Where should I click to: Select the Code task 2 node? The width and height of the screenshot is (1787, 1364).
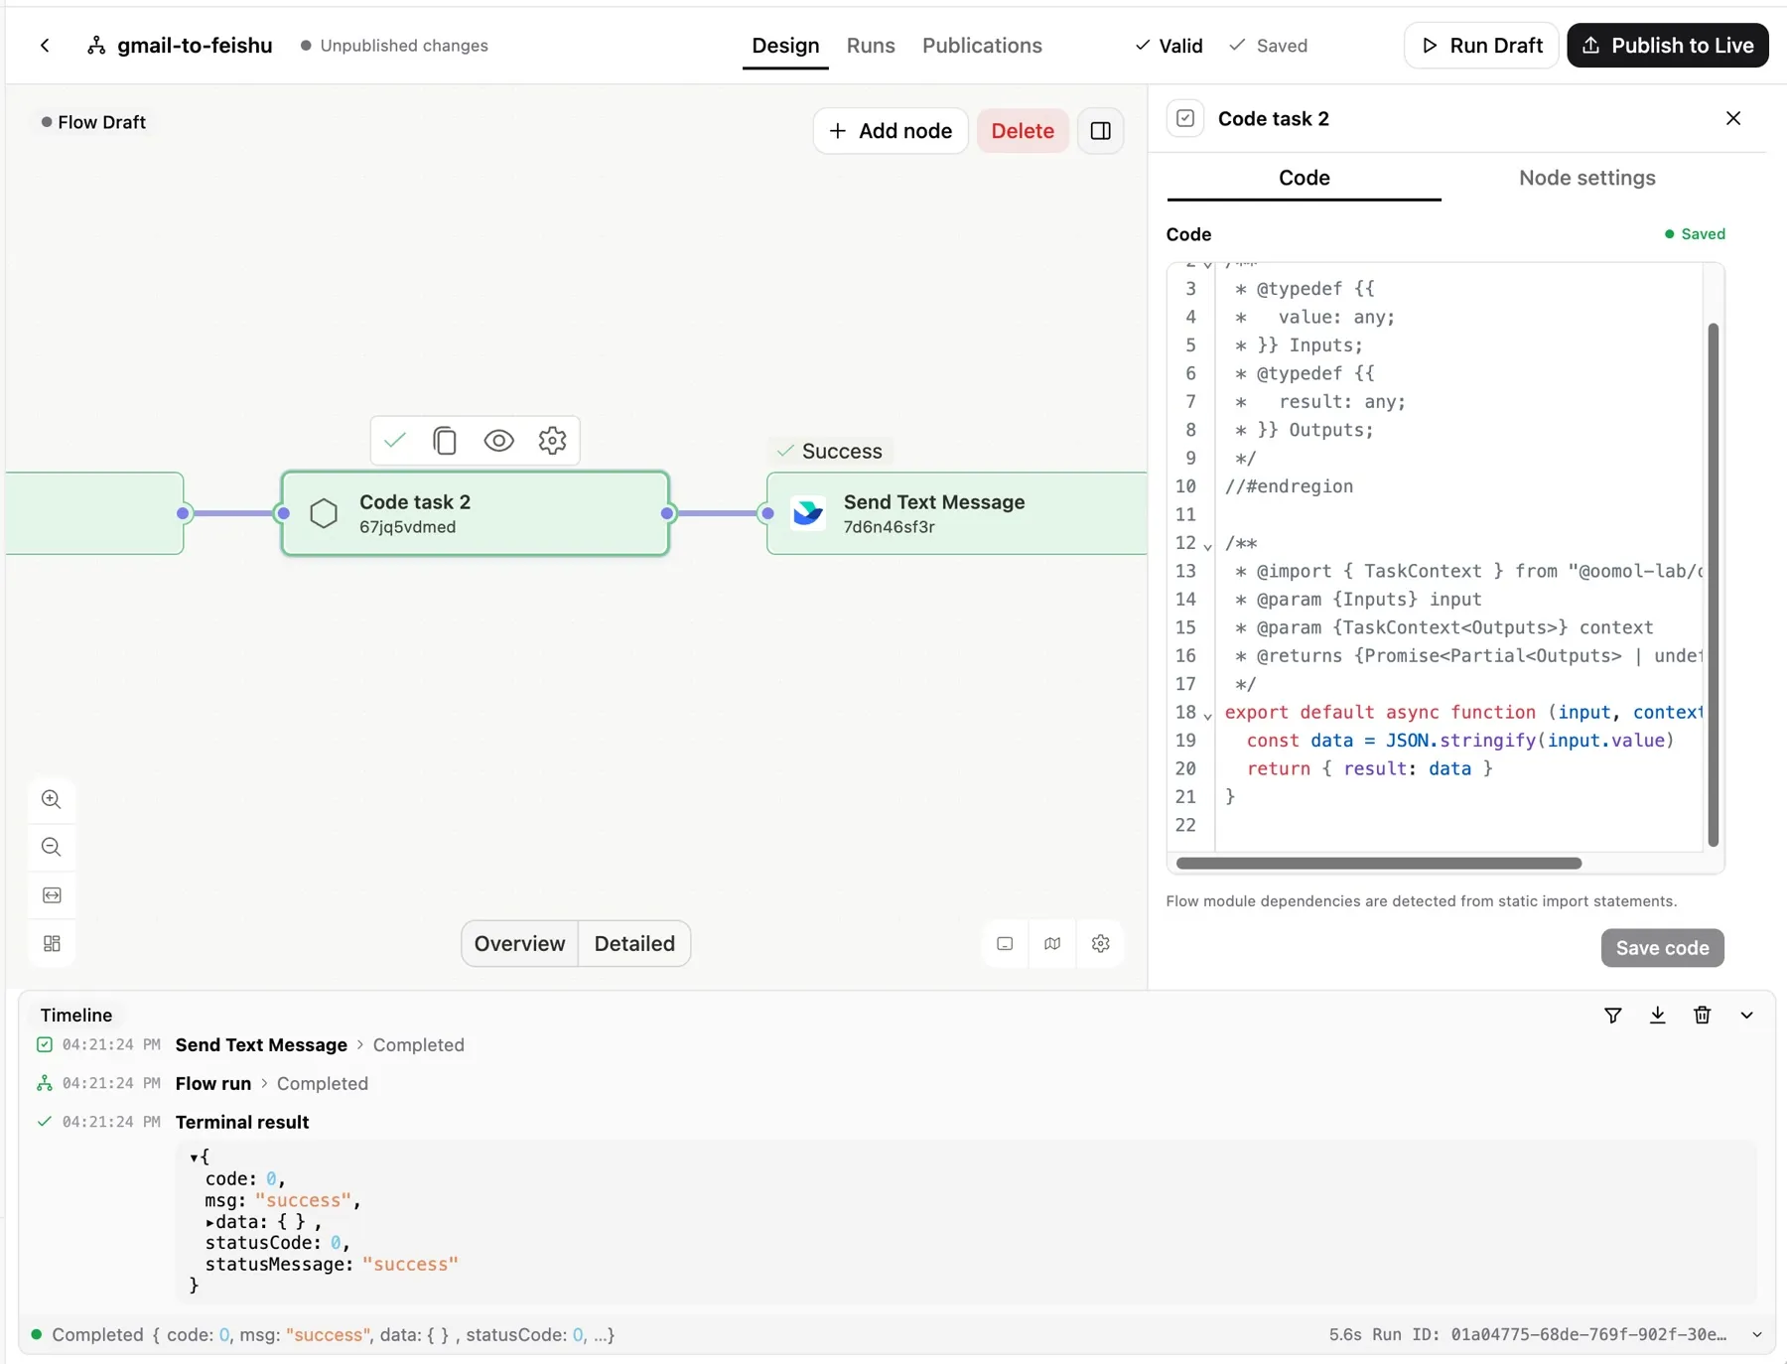[476, 513]
